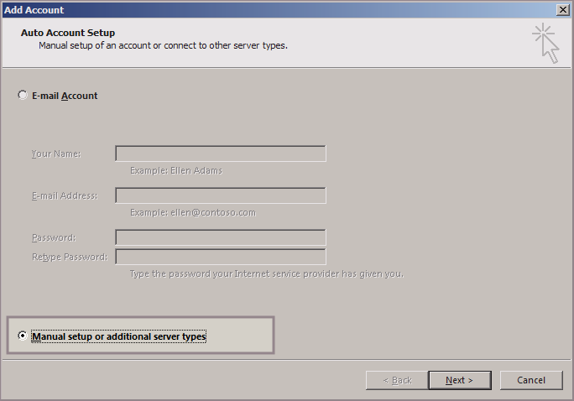Image resolution: width=574 pixels, height=401 pixels.
Task: Click the "E-mail Address:" label
Action: tap(65, 195)
